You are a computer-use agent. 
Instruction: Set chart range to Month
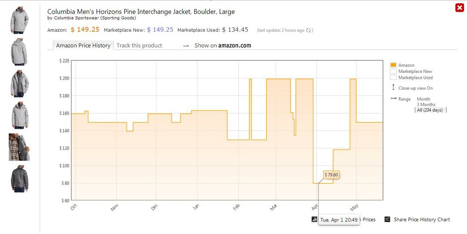coord(424,99)
